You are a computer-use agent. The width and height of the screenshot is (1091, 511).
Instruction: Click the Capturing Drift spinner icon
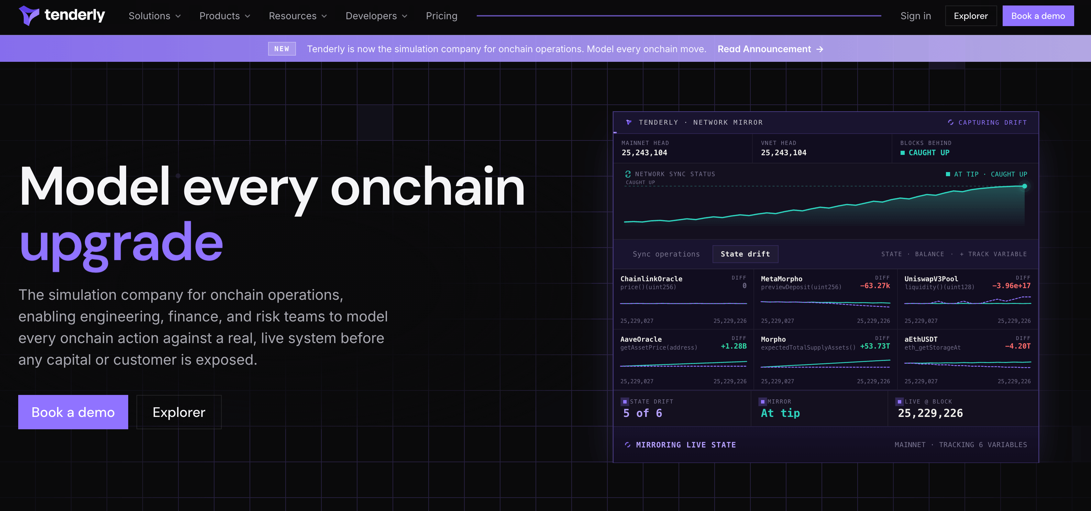(951, 122)
